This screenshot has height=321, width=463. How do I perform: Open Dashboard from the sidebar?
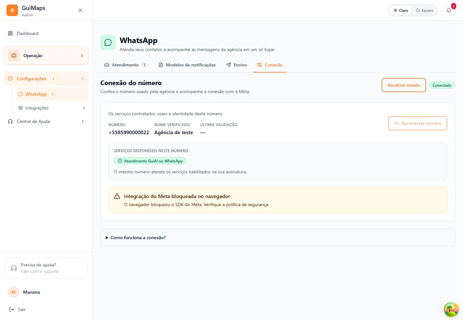coord(46,33)
